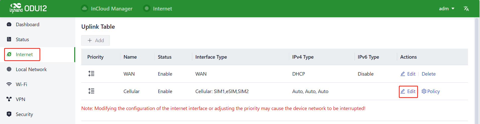The width and height of the screenshot is (480, 124).
Task: Edit the Cellular uplink
Action: tap(408, 91)
